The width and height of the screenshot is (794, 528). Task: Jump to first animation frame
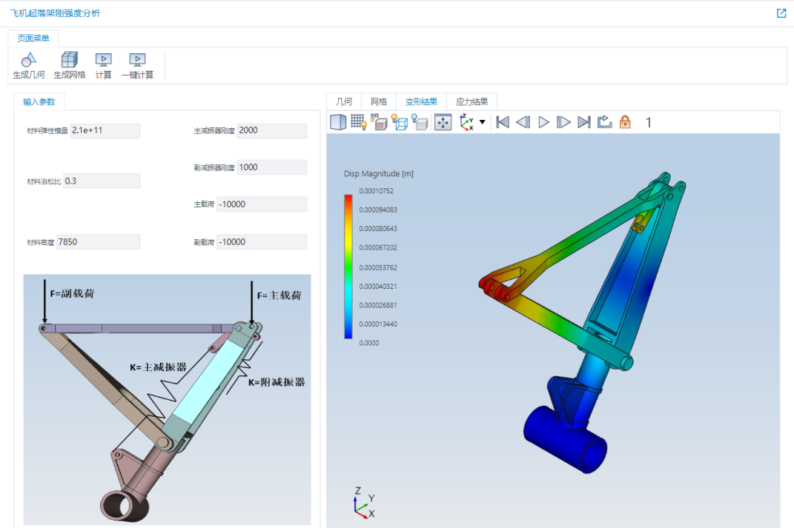(x=503, y=122)
